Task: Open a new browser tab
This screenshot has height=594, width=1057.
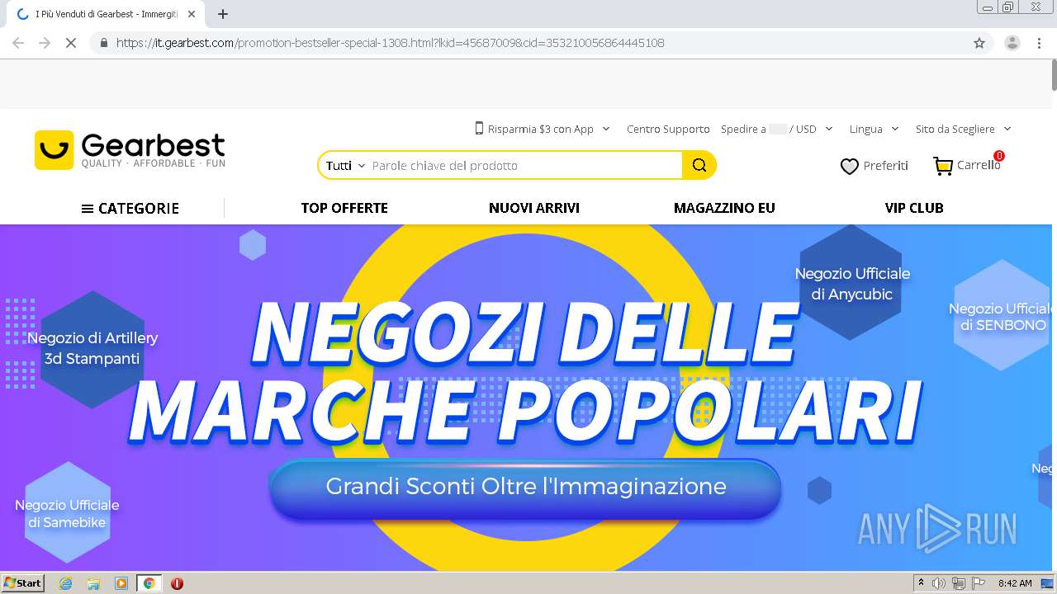Action: (x=223, y=14)
